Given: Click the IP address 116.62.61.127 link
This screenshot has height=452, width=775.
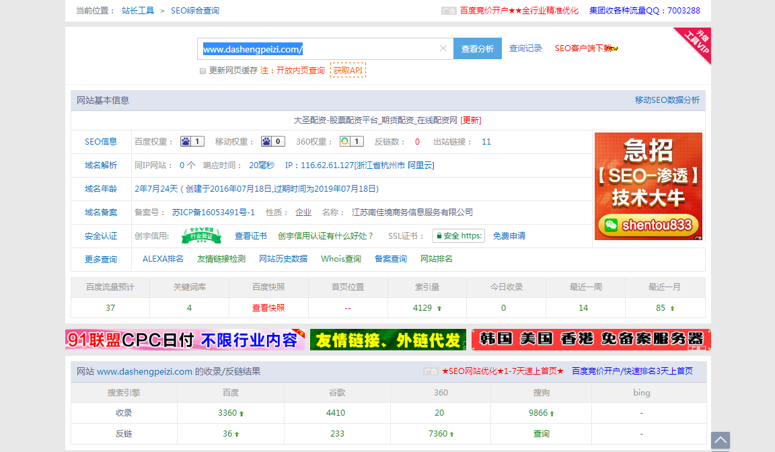Looking at the screenshot, I should (x=360, y=165).
